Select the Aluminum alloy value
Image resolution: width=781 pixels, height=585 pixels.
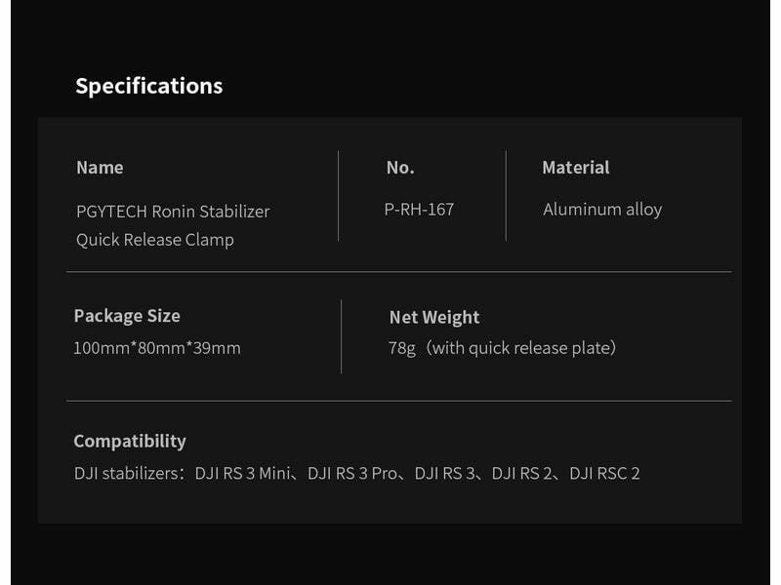(602, 210)
